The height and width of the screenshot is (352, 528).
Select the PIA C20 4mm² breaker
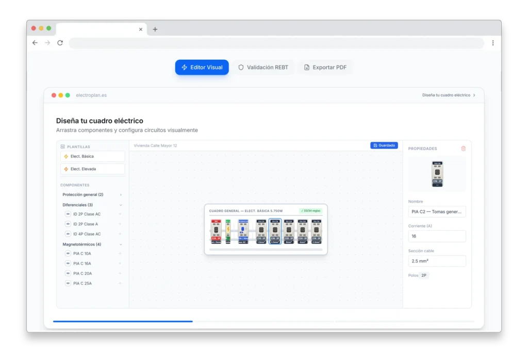pyautogui.click(x=303, y=231)
